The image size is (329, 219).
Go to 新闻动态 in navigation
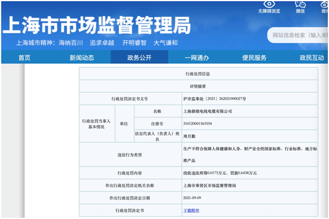click(x=82, y=58)
